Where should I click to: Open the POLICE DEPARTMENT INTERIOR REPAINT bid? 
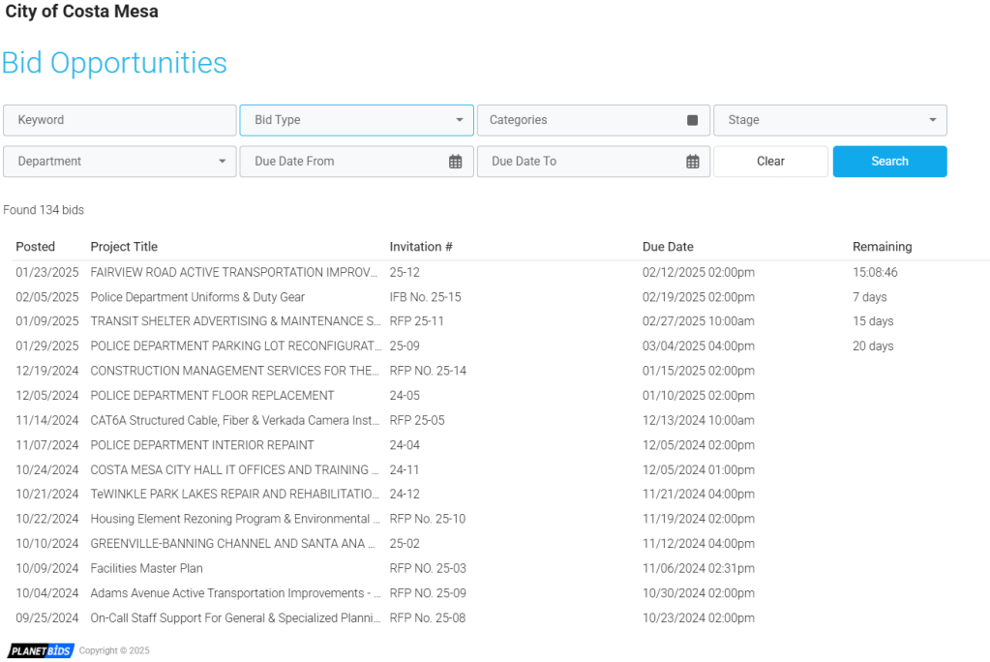point(202,445)
